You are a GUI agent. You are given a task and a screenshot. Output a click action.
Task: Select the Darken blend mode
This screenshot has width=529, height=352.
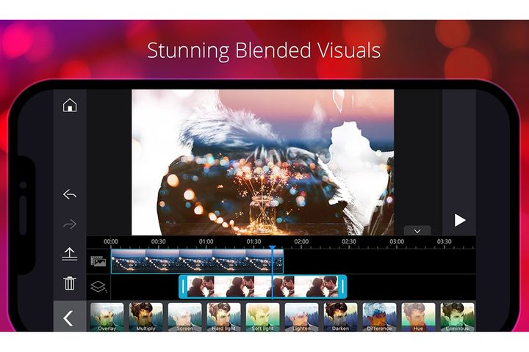coord(340,317)
